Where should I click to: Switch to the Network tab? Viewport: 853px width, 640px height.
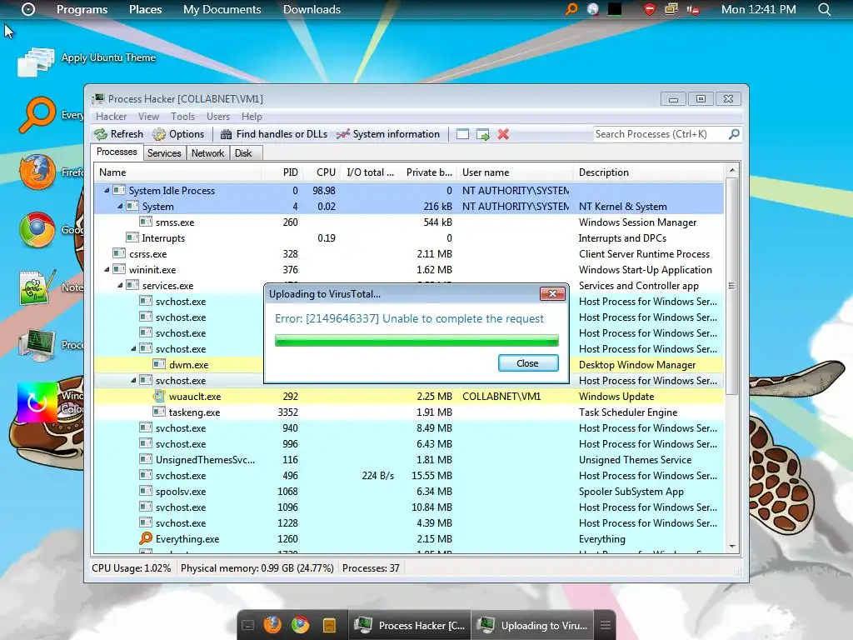click(207, 153)
